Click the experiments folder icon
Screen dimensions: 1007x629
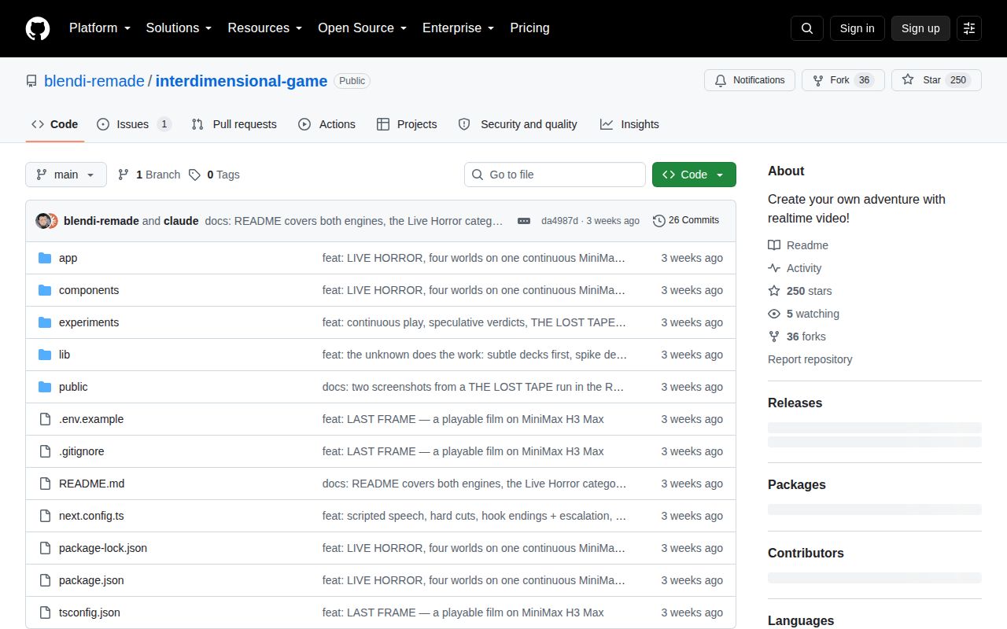[45, 322]
